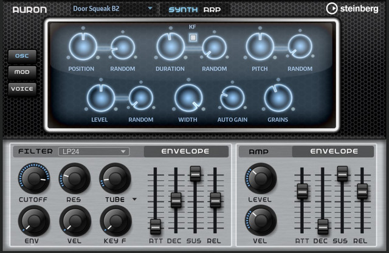389x253 pixels.
Task: Click the AUTO GAIN knob
Action: [232, 98]
